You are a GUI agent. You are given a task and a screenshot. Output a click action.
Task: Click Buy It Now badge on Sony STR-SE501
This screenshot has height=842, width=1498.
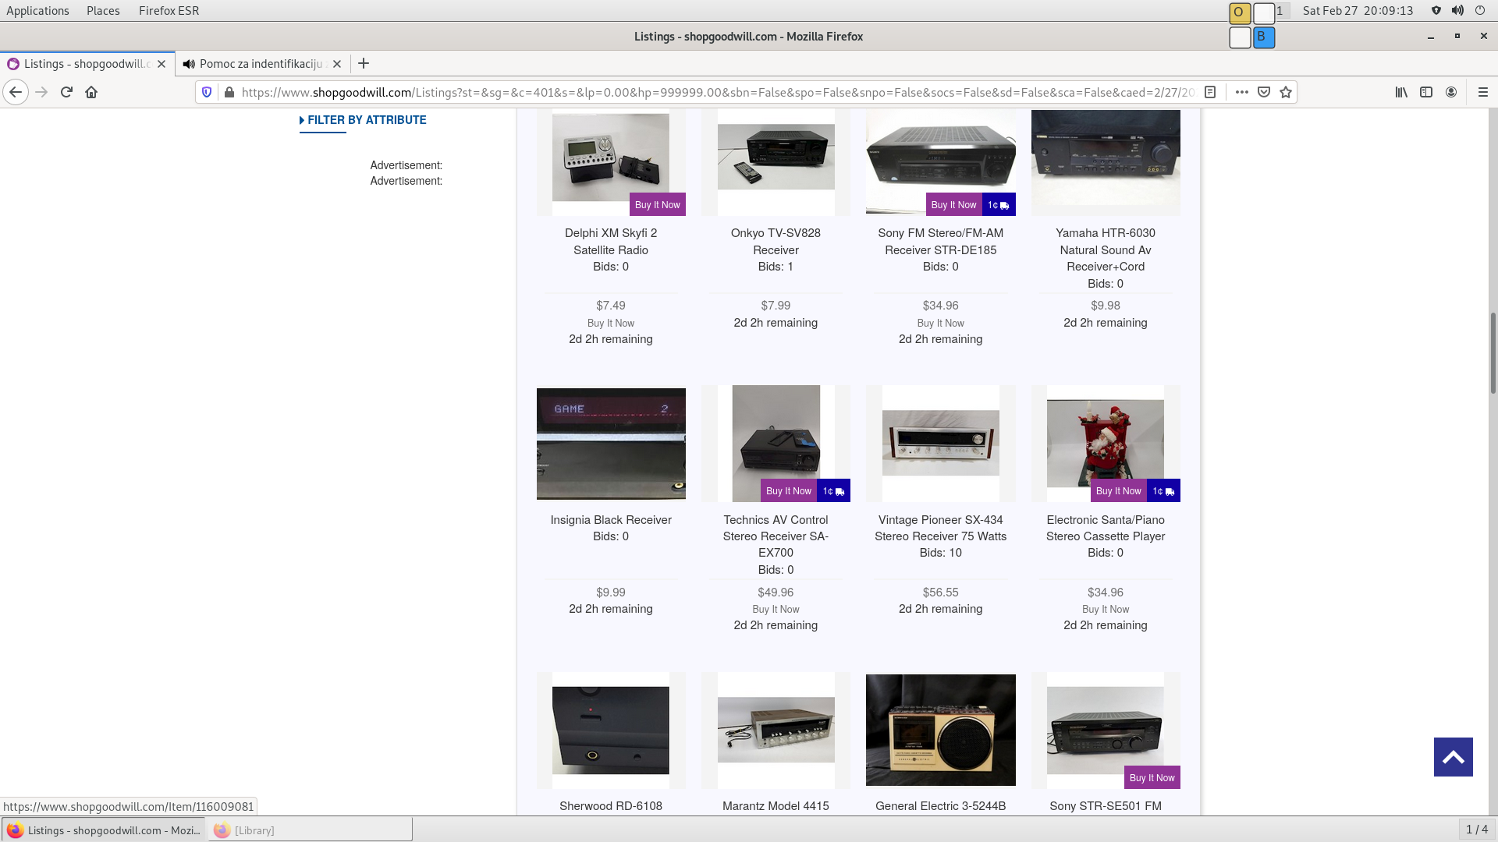pyautogui.click(x=1152, y=778)
